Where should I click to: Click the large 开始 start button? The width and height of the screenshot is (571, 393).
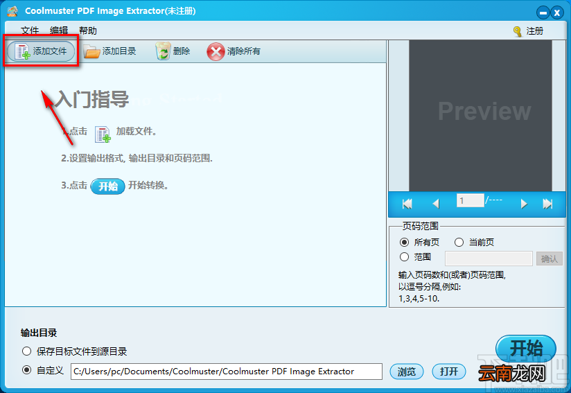(526, 349)
